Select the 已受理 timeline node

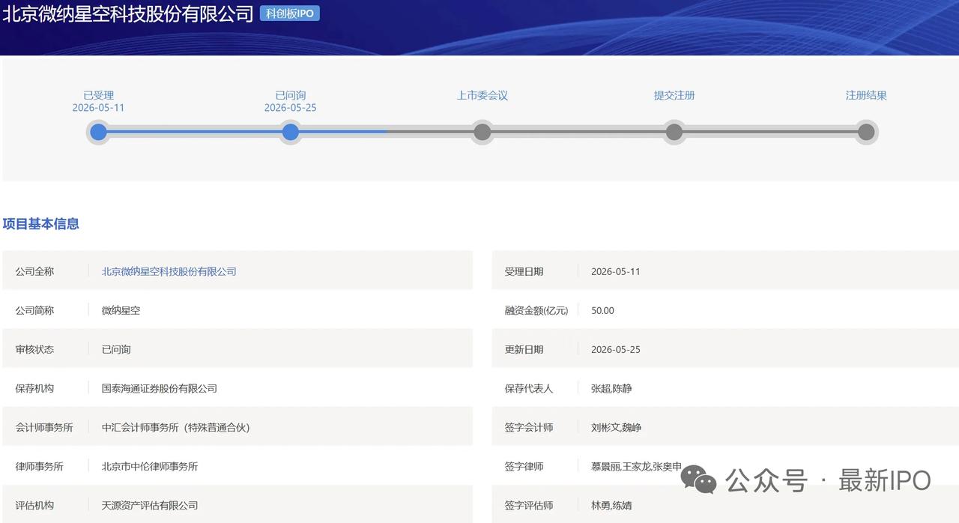tap(98, 133)
